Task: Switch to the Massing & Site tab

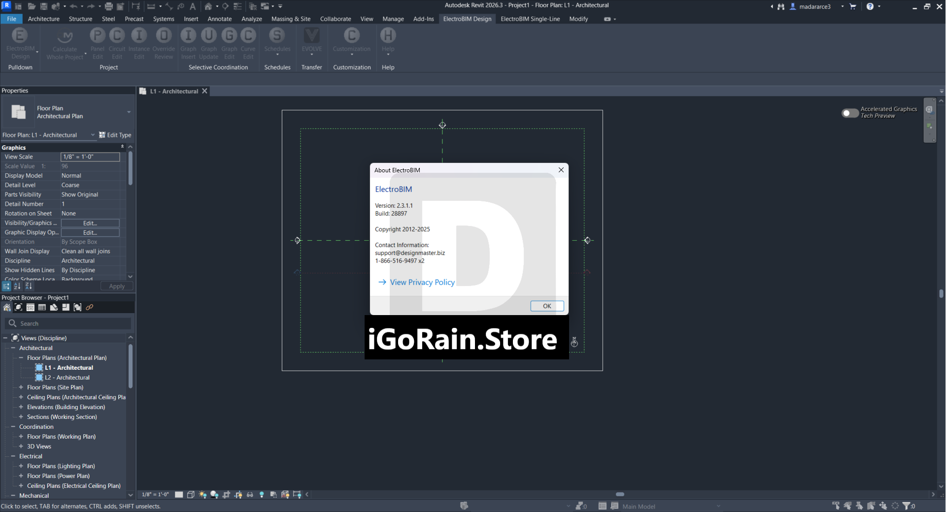Action: pos(291,19)
